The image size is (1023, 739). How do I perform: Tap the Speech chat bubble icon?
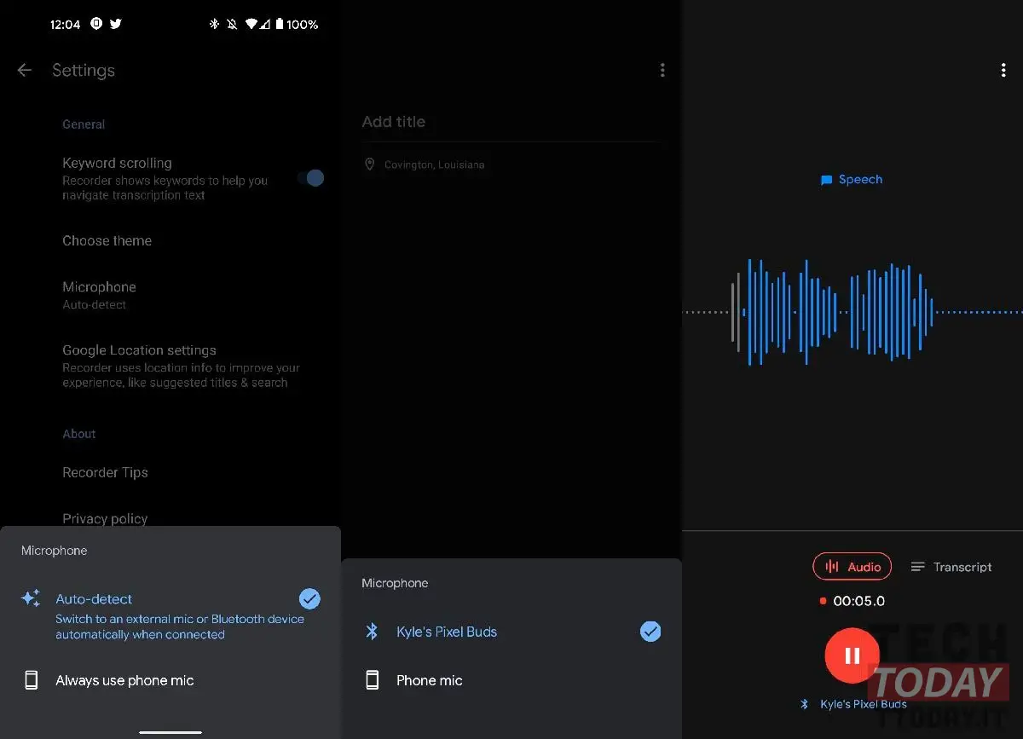(x=826, y=181)
